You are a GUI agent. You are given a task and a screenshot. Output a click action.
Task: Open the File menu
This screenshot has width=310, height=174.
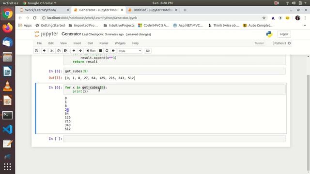[x=39, y=43]
